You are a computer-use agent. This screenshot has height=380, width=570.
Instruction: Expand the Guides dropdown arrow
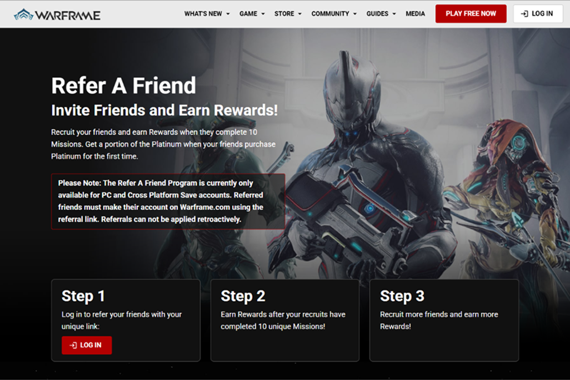[394, 14]
